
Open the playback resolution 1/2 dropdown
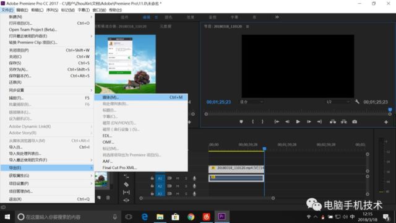tap(338, 102)
